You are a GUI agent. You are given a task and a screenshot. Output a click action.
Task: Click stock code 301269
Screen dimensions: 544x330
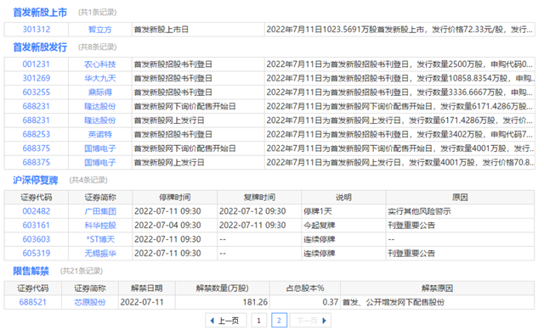pos(37,78)
